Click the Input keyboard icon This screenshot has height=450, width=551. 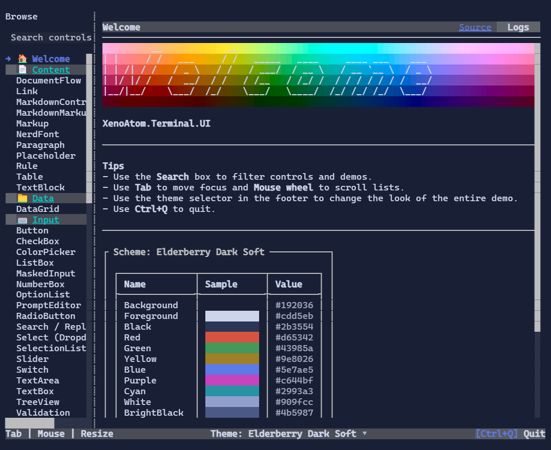point(23,220)
